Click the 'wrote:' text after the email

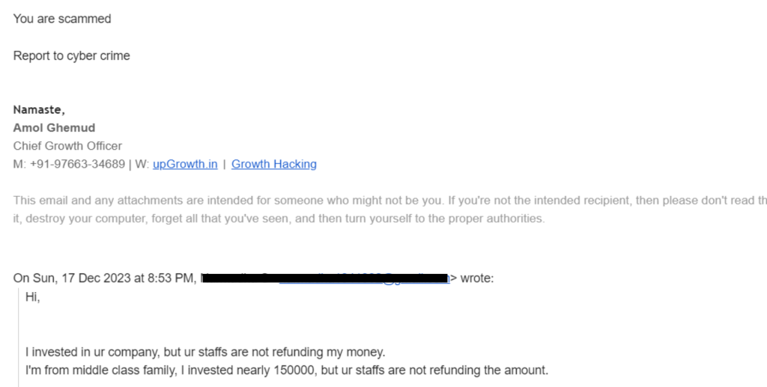tap(477, 278)
